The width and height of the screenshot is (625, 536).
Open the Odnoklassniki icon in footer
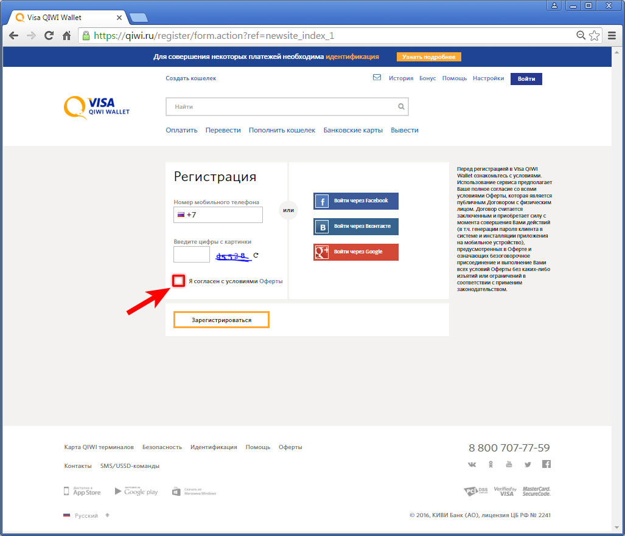pos(491,464)
